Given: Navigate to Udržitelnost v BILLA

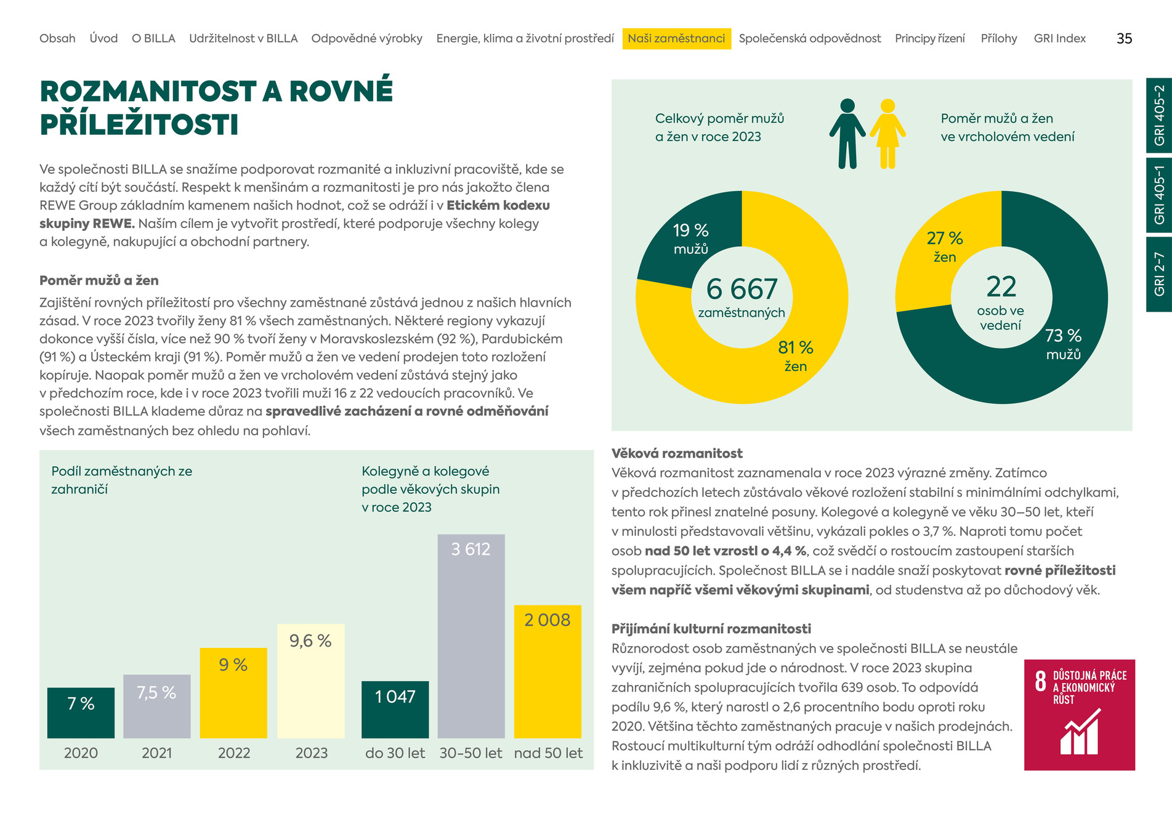Looking at the screenshot, I should pyautogui.click(x=243, y=38).
